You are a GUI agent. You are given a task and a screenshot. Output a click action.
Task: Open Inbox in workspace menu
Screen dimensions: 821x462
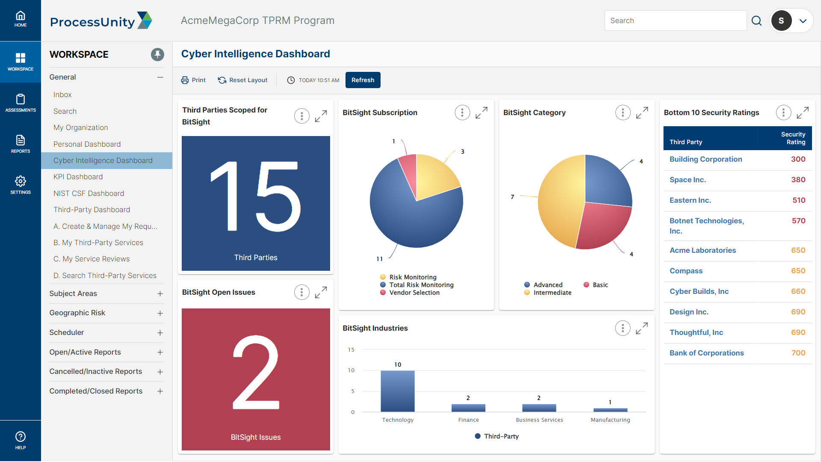[x=62, y=95]
